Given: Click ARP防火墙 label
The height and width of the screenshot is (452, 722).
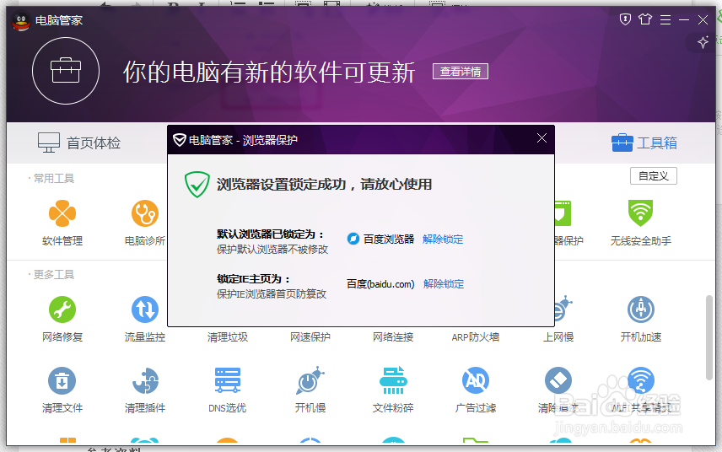Looking at the screenshot, I should [x=476, y=337].
